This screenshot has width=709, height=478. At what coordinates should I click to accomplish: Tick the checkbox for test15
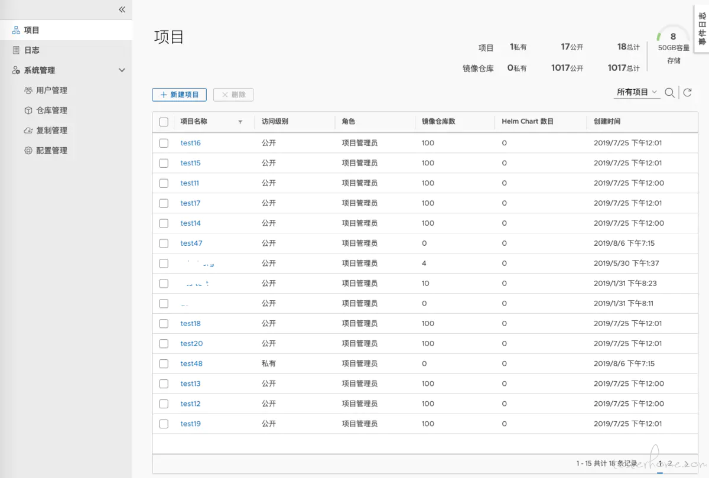coord(164,163)
